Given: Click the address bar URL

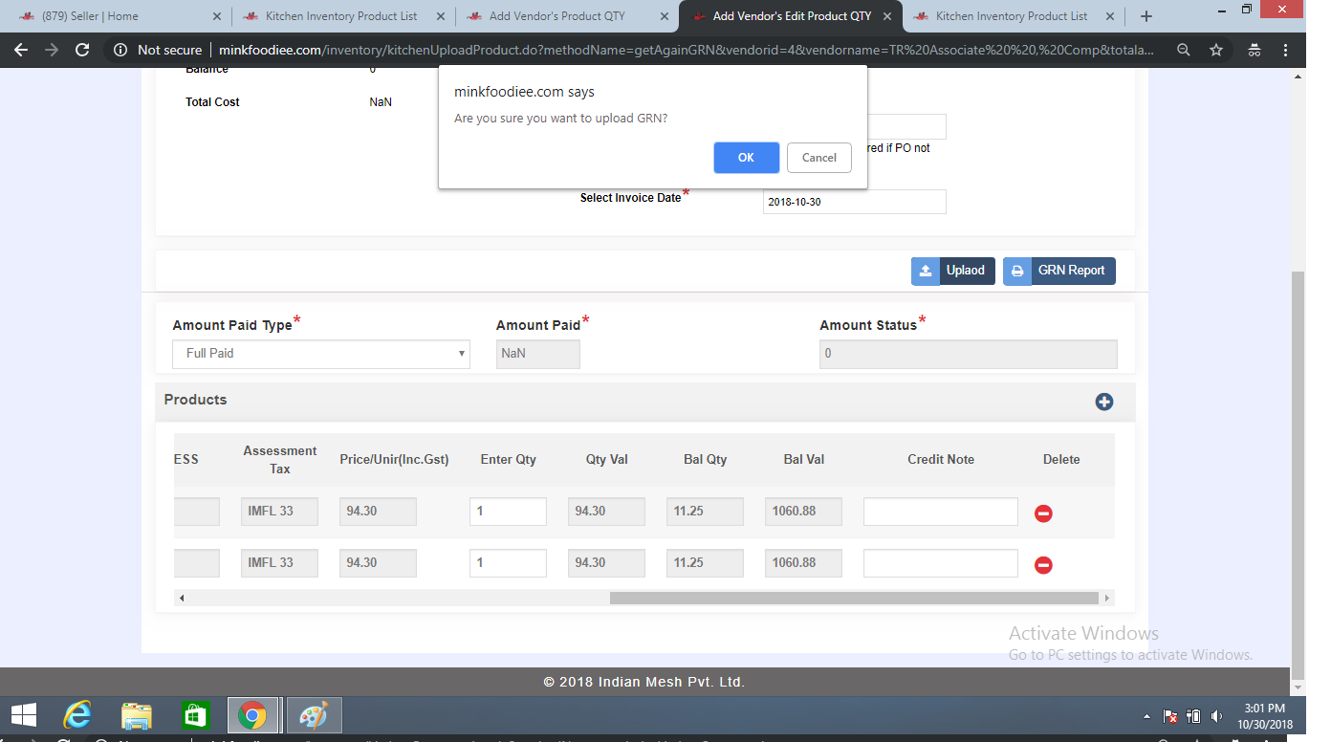Looking at the screenshot, I should pyautogui.click(x=686, y=50).
